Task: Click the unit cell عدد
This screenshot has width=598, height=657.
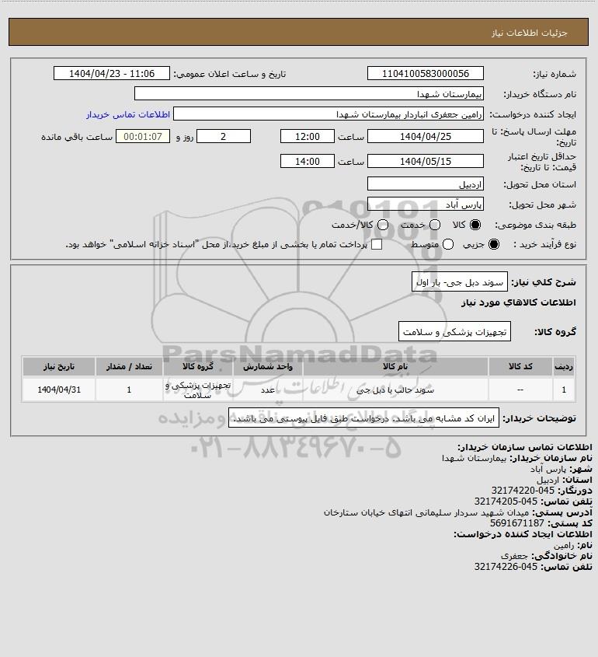Action: pyautogui.click(x=268, y=390)
